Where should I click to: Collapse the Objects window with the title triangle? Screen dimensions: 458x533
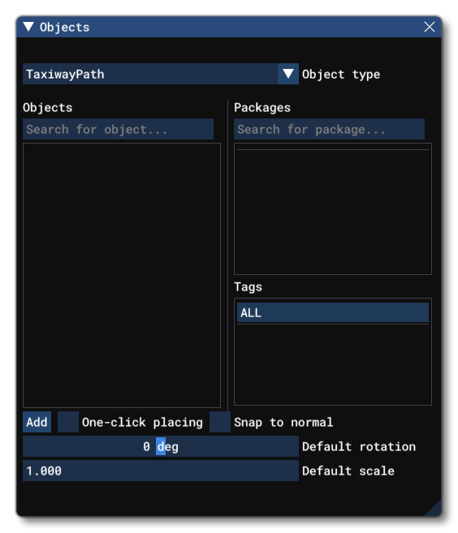pyautogui.click(x=28, y=27)
